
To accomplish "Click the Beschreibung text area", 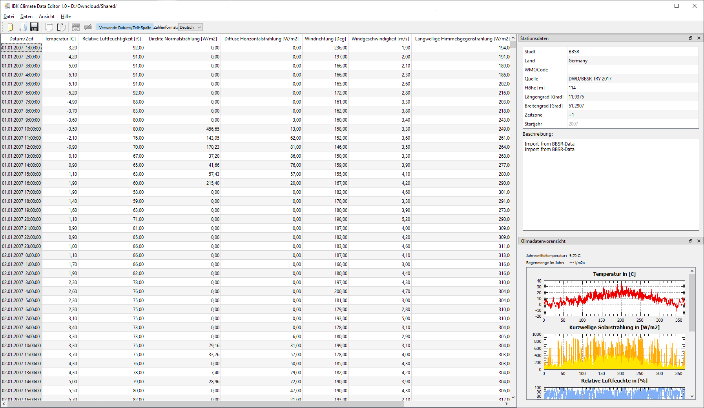I will [x=611, y=185].
